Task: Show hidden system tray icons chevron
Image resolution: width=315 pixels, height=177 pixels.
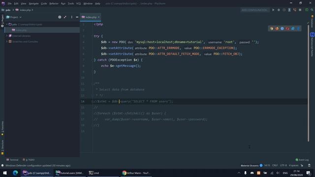Action: [x=239, y=173]
